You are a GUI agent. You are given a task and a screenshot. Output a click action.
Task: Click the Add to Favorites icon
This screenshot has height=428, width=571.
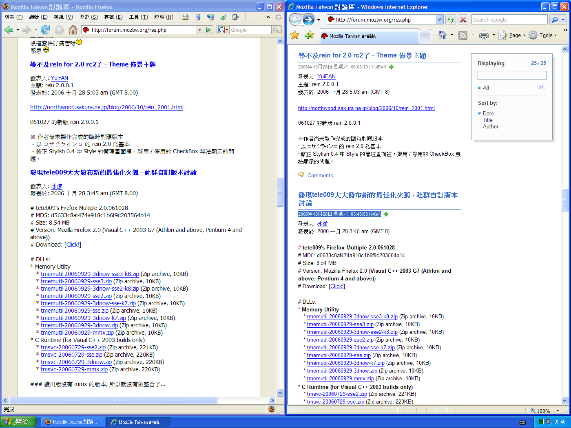pos(309,35)
